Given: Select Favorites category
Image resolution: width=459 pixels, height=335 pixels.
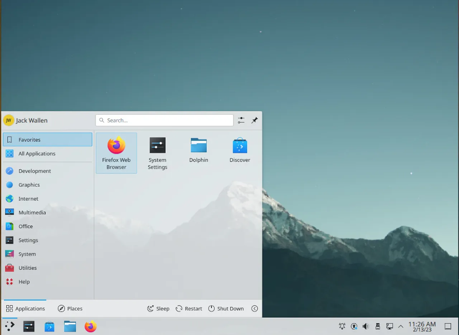Looking at the screenshot, I should 48,140.
